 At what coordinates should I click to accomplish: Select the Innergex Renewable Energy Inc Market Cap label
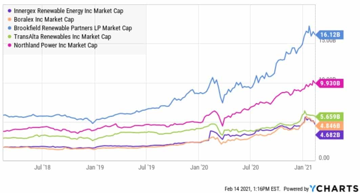68,11
